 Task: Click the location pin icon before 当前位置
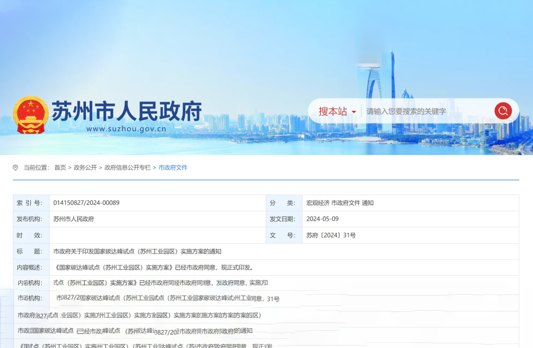point(15,168)
